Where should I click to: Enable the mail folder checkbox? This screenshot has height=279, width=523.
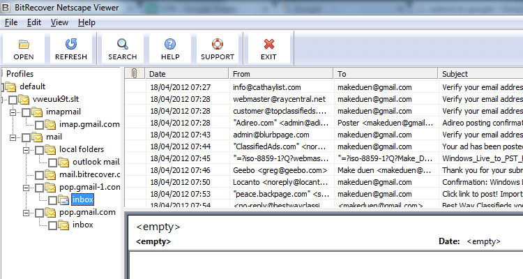coord(26,137)
